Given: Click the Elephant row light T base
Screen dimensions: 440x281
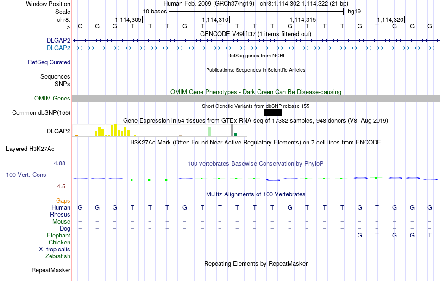Looking at the screenshot, I should pyautogui.click(x=430, y=235).
